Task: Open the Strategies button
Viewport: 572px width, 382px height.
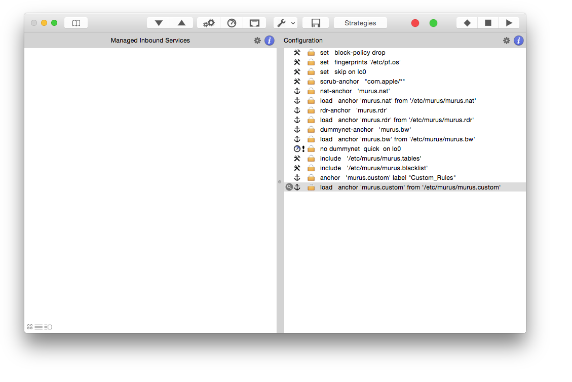Action: (x=360, y=23)
